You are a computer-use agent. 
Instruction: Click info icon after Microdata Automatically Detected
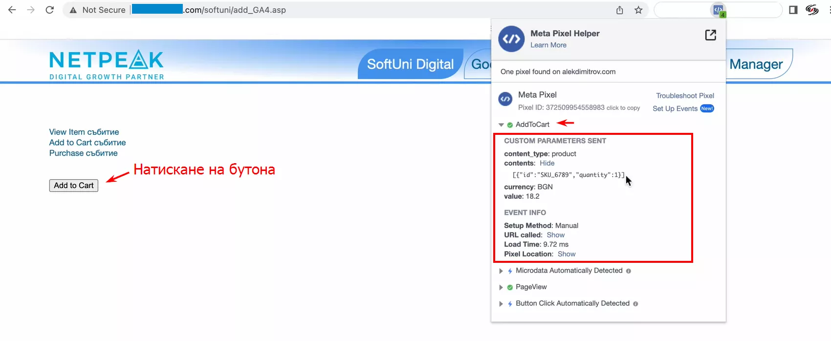[x=629, y=271]
